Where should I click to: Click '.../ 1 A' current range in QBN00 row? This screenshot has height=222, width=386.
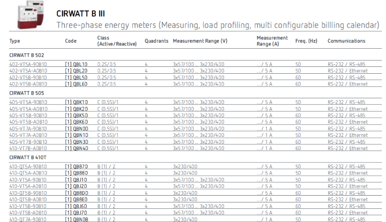tap(264, 129)
